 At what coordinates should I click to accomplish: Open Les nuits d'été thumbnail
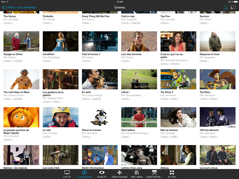click(61, 155)
